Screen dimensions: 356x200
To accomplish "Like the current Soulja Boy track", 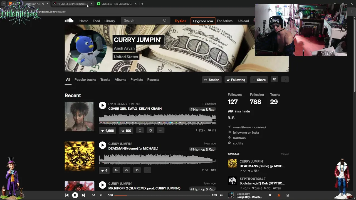I will tap(270, 195).
